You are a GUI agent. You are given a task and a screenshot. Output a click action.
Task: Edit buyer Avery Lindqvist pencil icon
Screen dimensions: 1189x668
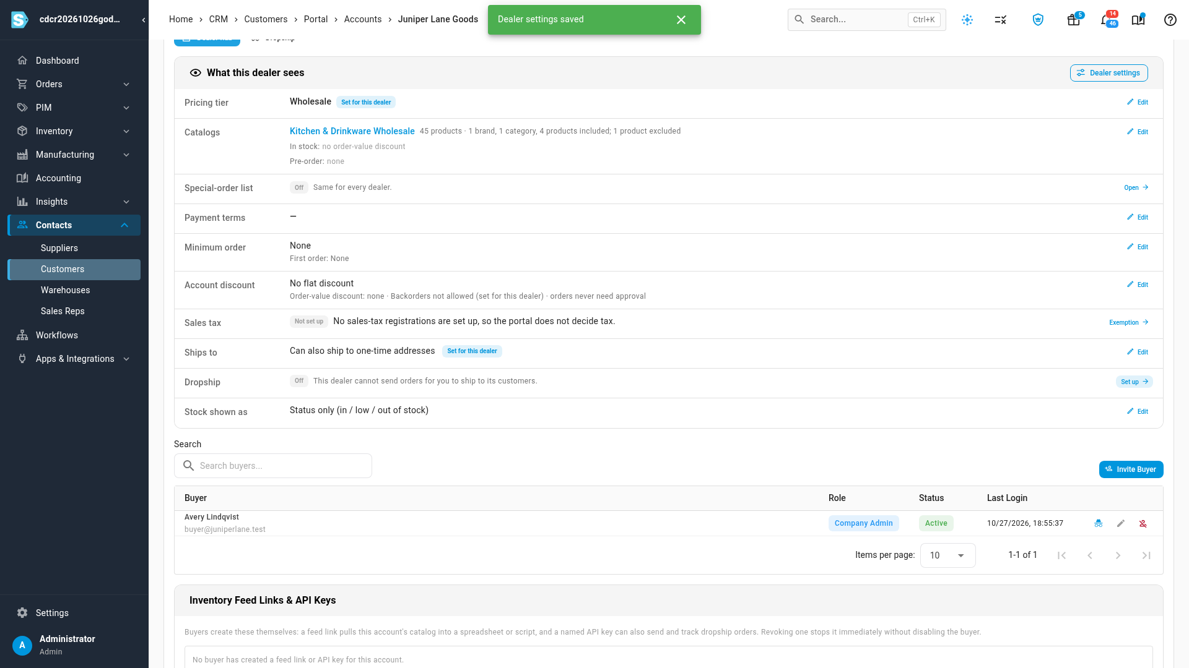(x=1121, y=523)
